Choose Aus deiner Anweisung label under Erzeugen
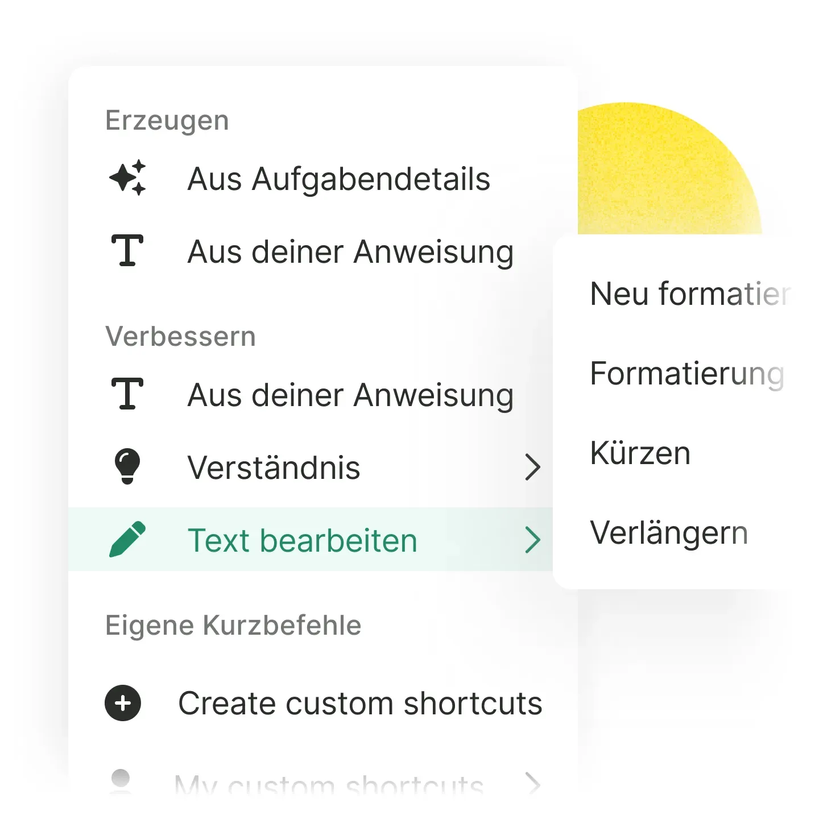 350,252
